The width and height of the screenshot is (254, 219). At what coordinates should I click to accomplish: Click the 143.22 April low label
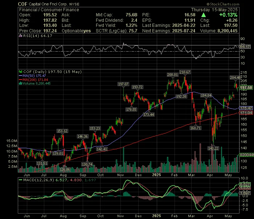tap(213, 148)
